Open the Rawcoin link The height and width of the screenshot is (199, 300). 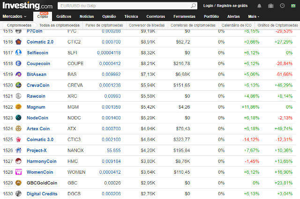pyautogui.click(x=36, y=96)
